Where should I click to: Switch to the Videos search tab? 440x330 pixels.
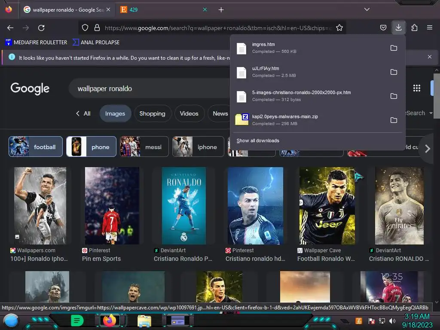pyautogui.click(x=189, y=113)
